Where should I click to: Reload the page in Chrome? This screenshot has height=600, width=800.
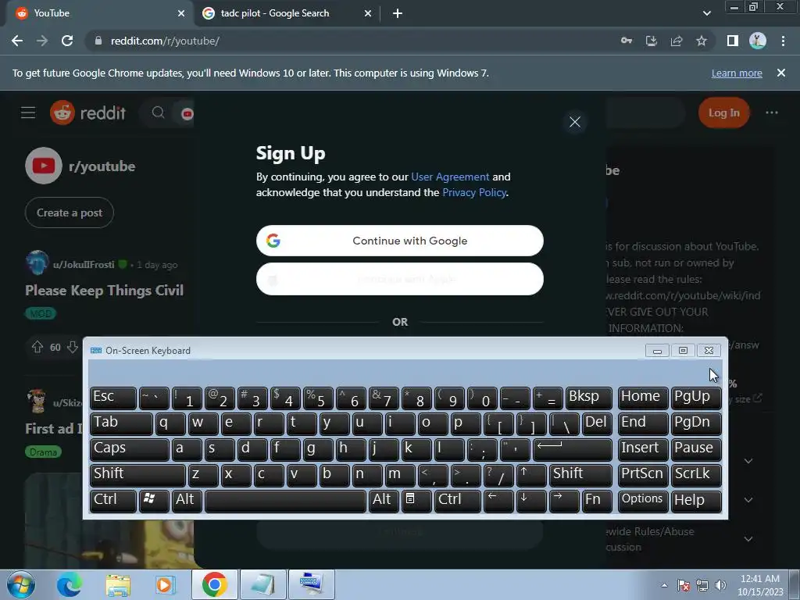point(67,41)
